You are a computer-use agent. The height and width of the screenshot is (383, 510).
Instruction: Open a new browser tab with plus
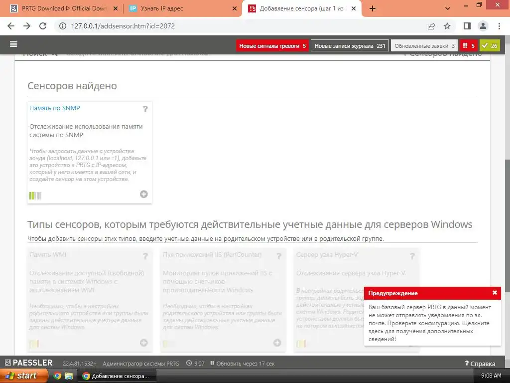[x=373, y=9]
